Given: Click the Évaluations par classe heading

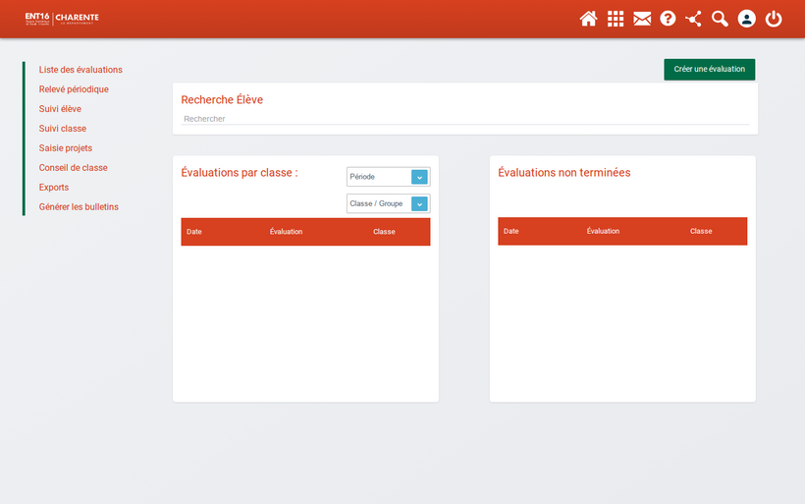Looking at the screenshot, I should click(x=240, y=173).
